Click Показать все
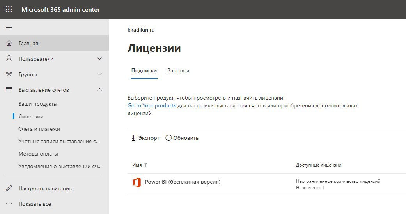 point(35,204)
